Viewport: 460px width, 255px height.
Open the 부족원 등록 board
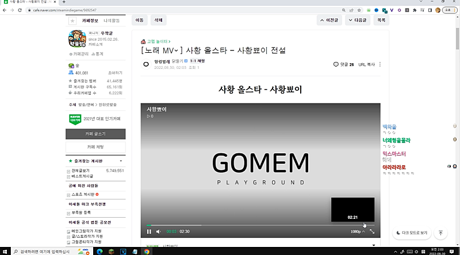point(81,212)
